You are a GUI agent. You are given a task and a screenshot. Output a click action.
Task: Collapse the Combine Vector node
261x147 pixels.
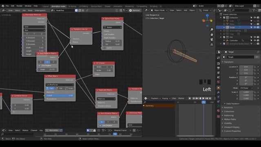click(x=13, y=96)
